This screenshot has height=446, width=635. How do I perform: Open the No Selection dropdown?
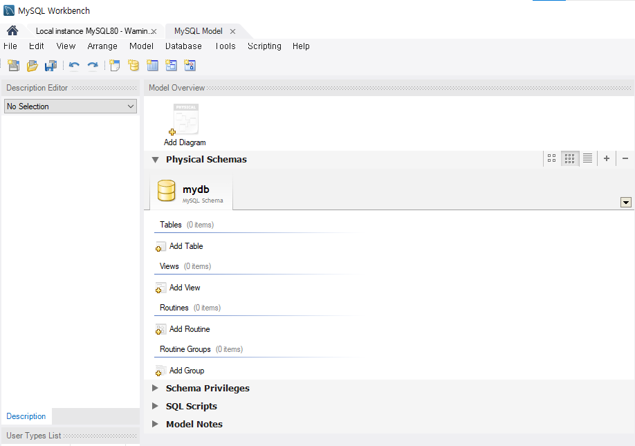click(71, 106)
